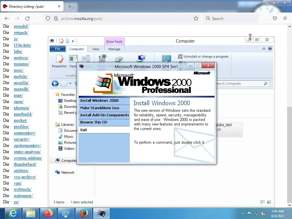The image size is (292, 219).
Task: Click the muted volume tray icon
Action: pos(263,214)
